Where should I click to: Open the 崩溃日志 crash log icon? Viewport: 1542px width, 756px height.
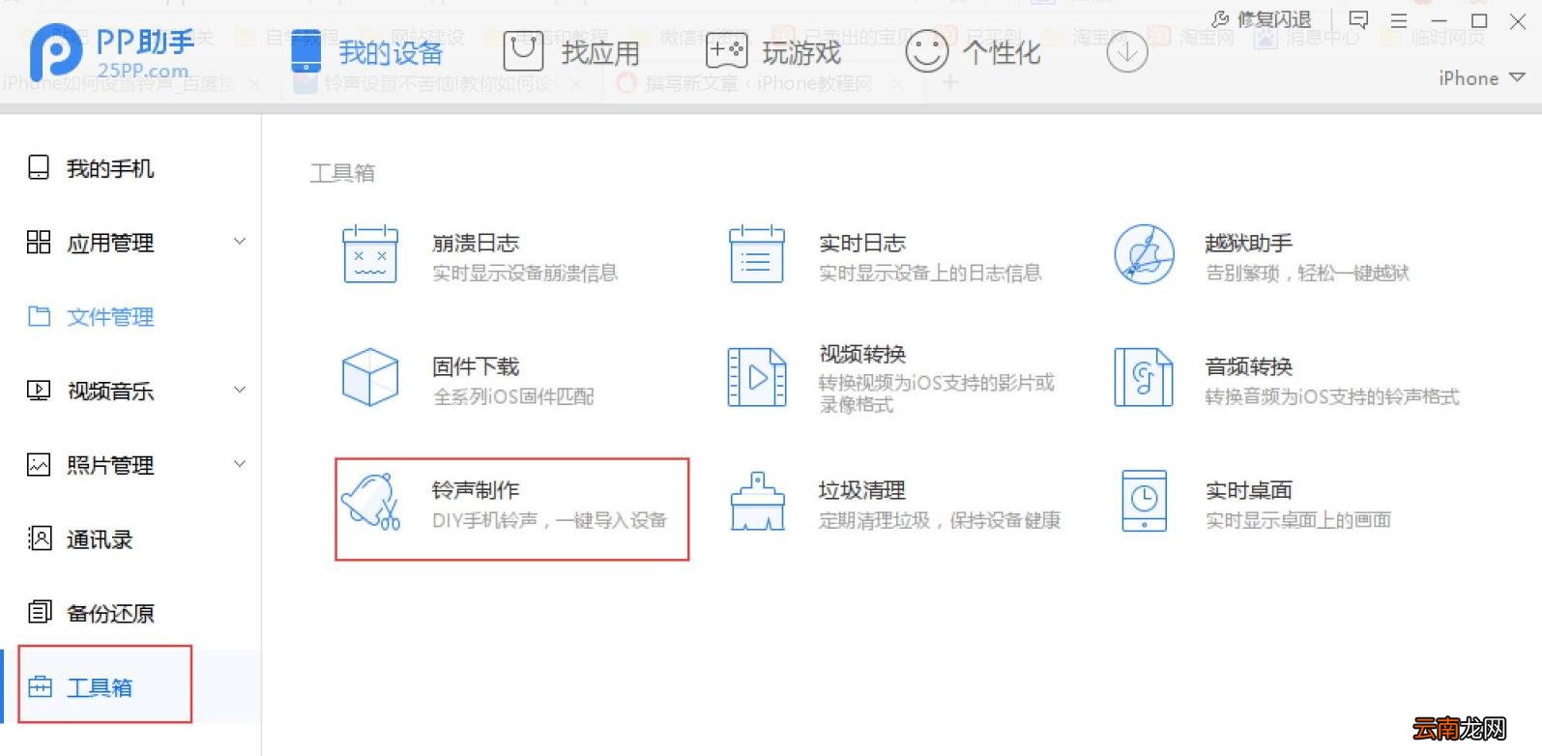(x=370, y=254)
